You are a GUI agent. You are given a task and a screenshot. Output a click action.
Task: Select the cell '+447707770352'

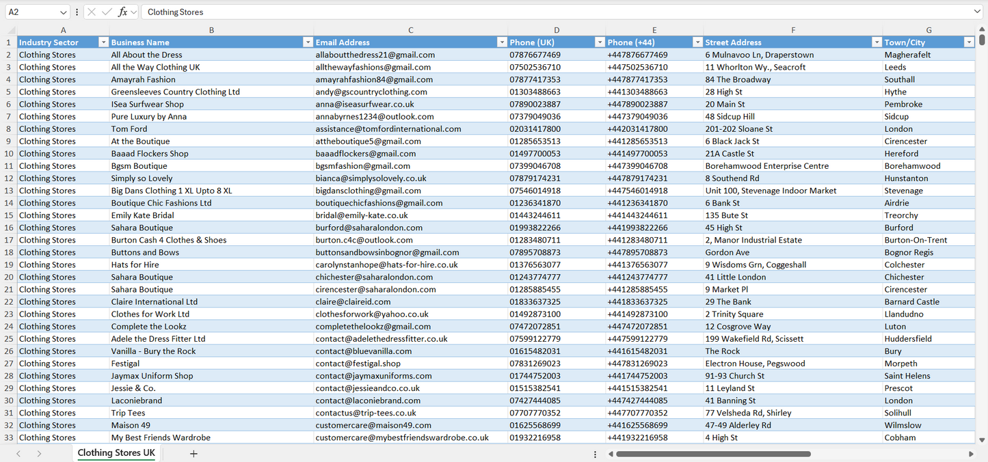click(654, 413)
